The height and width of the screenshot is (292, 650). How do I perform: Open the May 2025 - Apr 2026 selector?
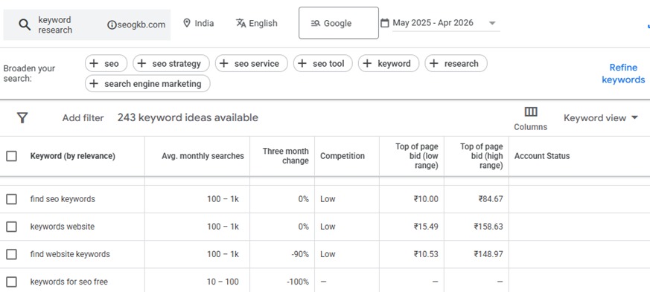[x=446, y=23]
